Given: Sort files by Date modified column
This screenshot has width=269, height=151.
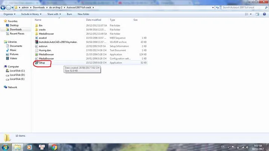Looking at the screenshot, I should 93,20.
